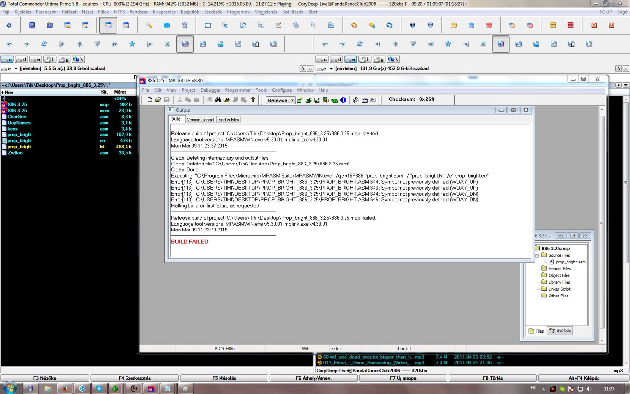Click the New Project icon beside Release
This screenshot has height=394, width=630.
click(x=299, y=100)
